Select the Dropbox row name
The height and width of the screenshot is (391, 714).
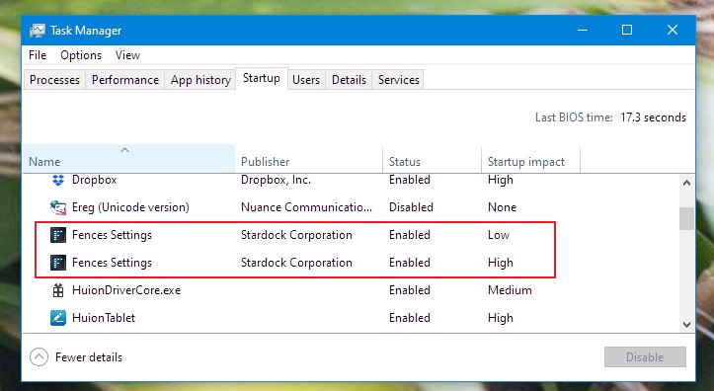point(94,181)
